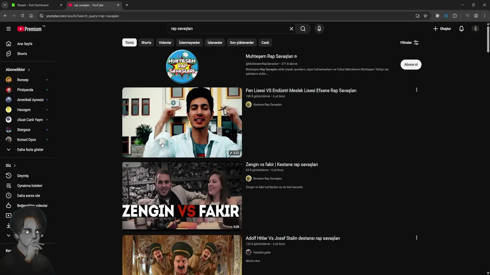
Task: Click the rap savaşları search input field
Action: point(228,29)
